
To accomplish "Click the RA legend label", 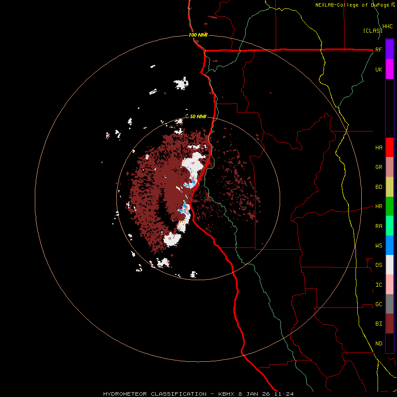I will coord(378,226).
